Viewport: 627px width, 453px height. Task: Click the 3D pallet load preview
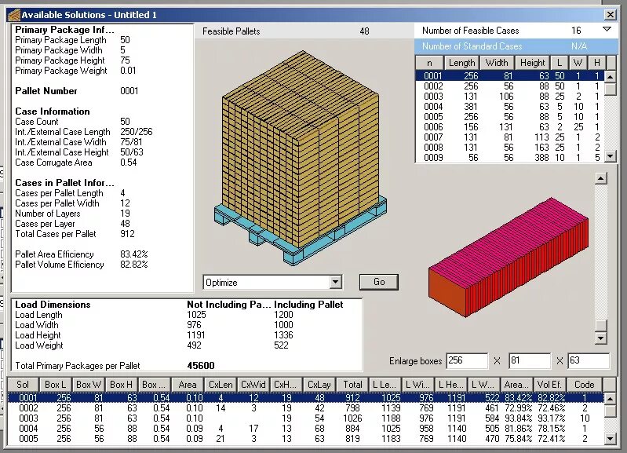tap(301, 158)
